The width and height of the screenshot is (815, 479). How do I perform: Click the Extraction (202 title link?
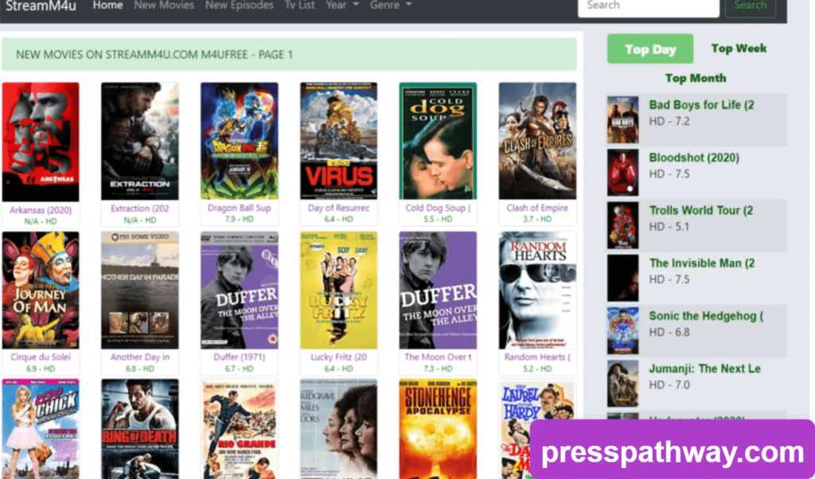(140, 208)
